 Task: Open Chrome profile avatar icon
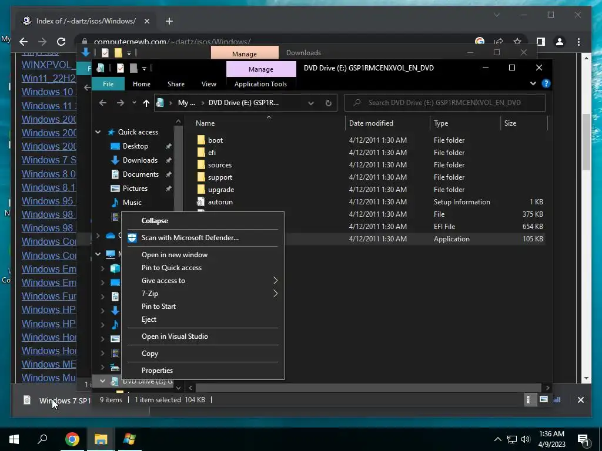(560, 42)
